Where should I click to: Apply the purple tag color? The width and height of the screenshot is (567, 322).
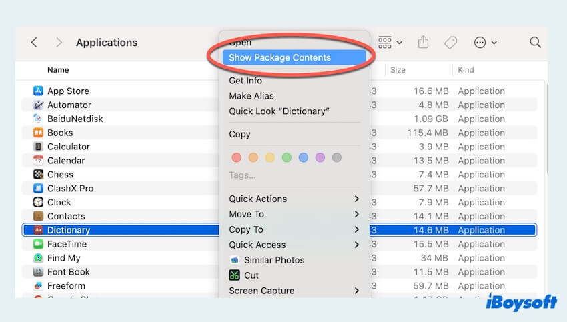pos(320,157)
